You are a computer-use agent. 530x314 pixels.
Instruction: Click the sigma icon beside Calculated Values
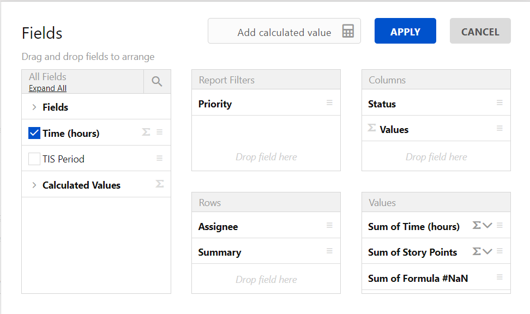159,184
